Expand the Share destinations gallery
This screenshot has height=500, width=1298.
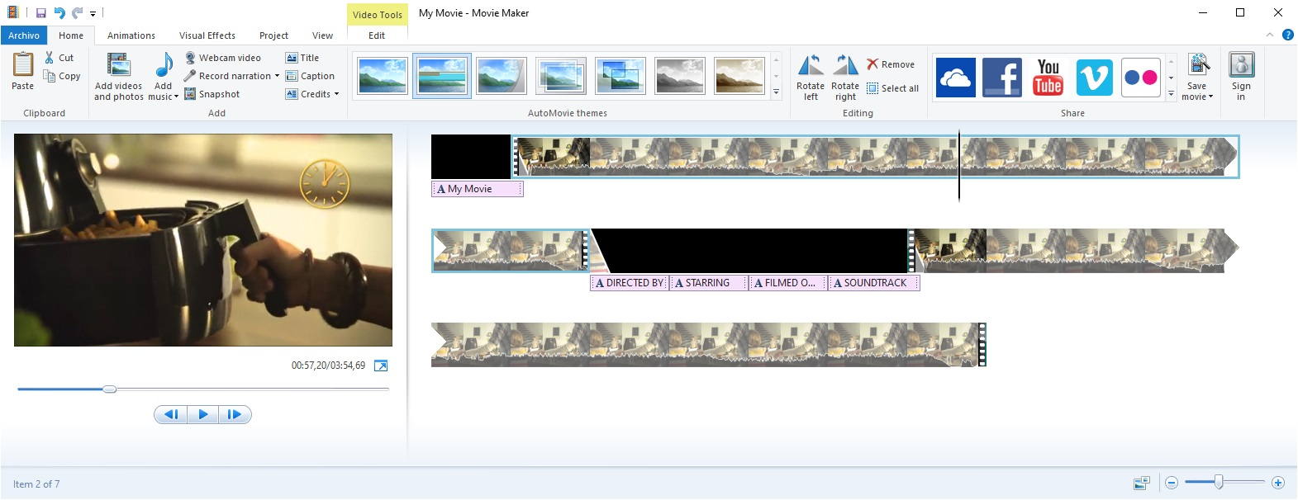(x=1171, y=94)
